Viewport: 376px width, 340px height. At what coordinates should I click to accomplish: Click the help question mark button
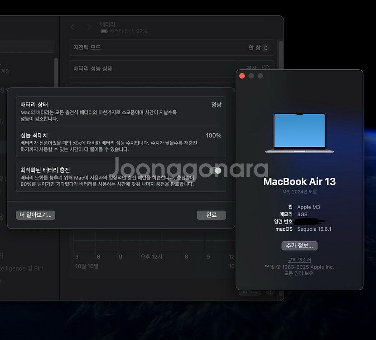pyautogui.click(x=270, y=292)
